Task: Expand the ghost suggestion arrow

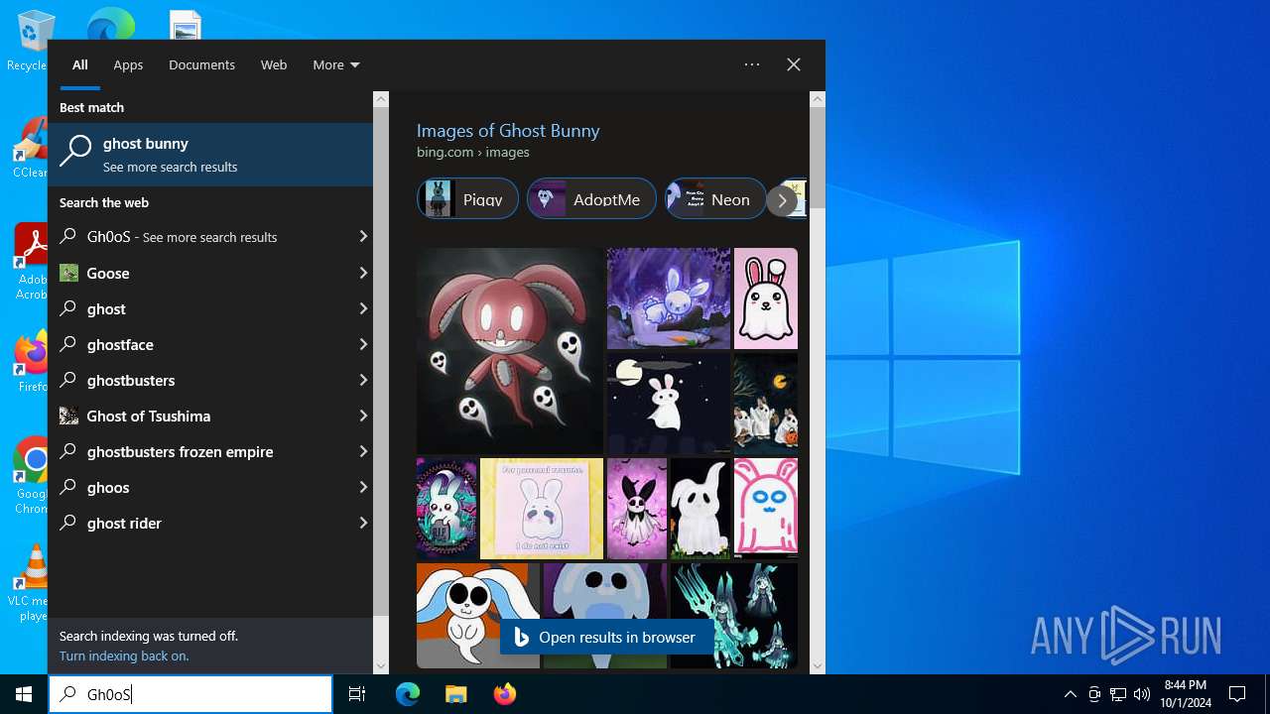Action: click(363, 308)
